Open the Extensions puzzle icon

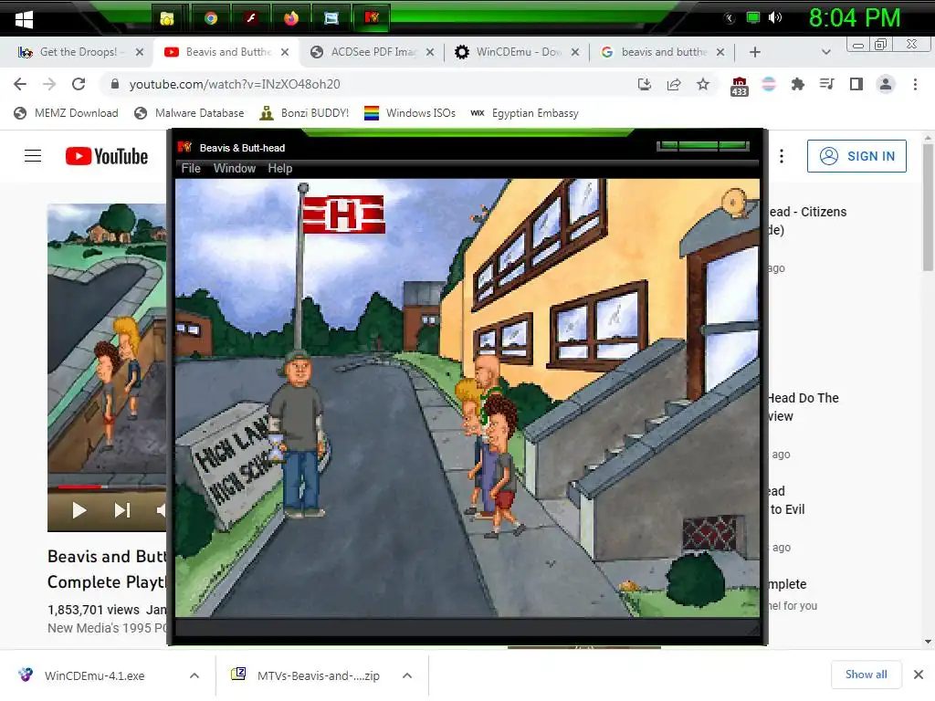click(797, 84)
